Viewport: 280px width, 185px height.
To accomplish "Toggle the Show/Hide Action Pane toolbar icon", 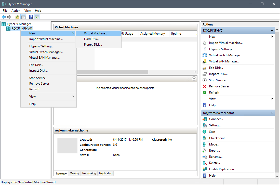I will click(x=37, y=17).
